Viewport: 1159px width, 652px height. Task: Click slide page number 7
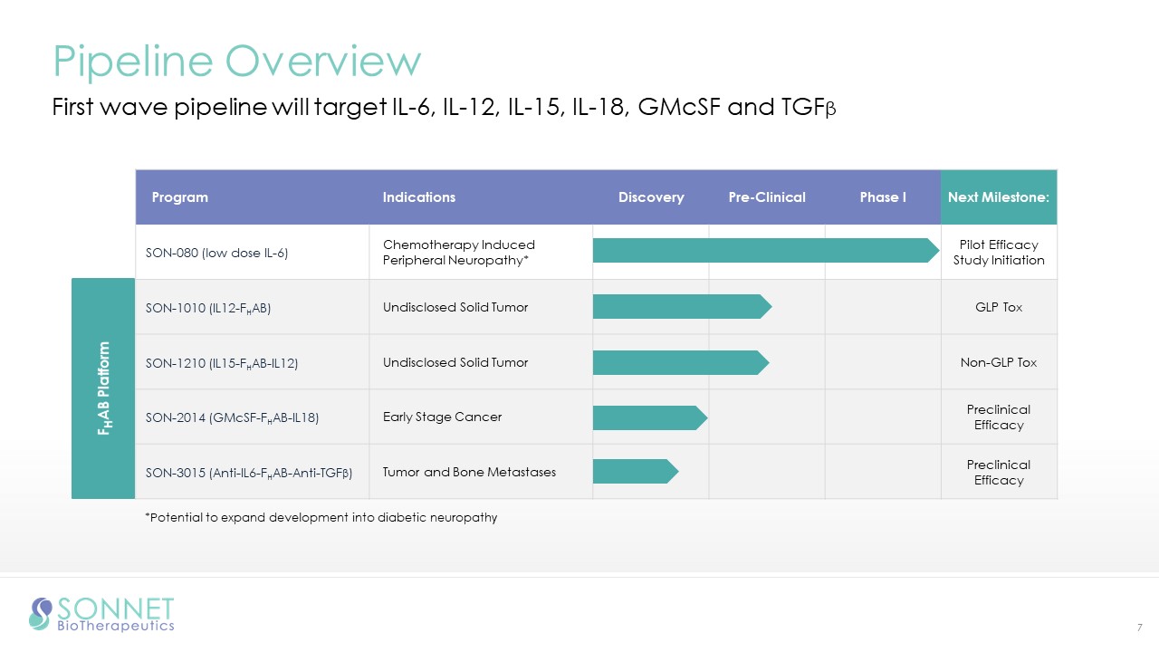pyautogui.click(x=1138, y=628)
